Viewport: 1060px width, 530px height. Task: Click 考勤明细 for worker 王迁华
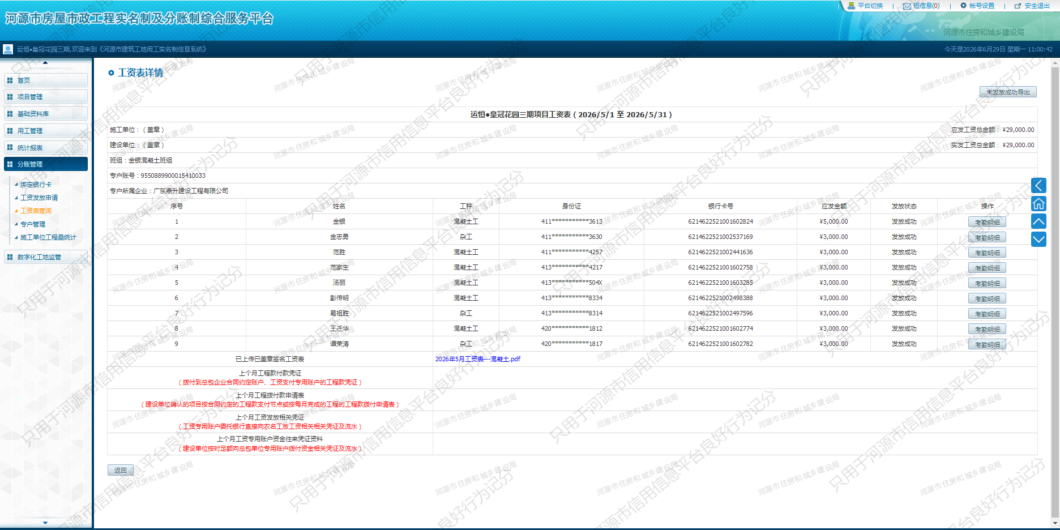[x=987, y=329]
